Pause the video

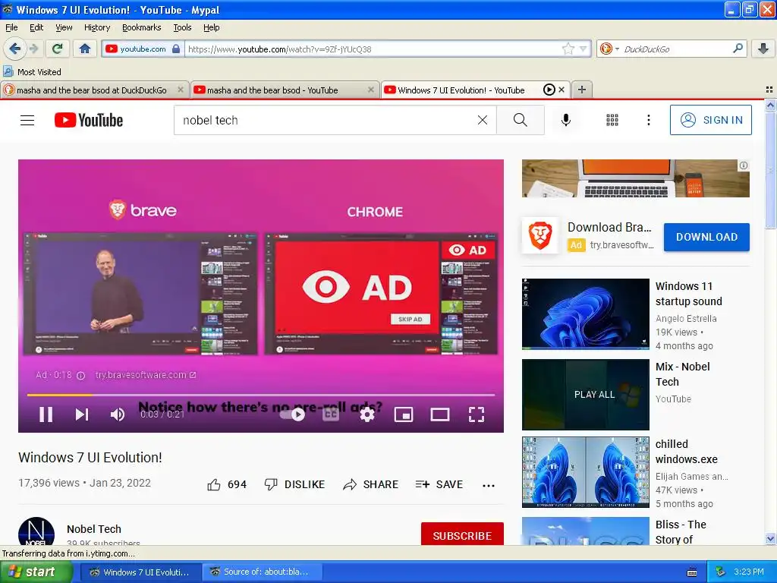pyautogui.click(x=46, y=414)
